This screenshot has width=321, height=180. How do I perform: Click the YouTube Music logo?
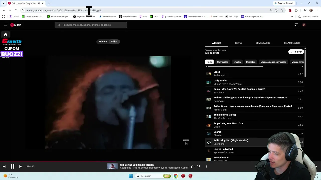pyautogui.click(x=16, y=25)
